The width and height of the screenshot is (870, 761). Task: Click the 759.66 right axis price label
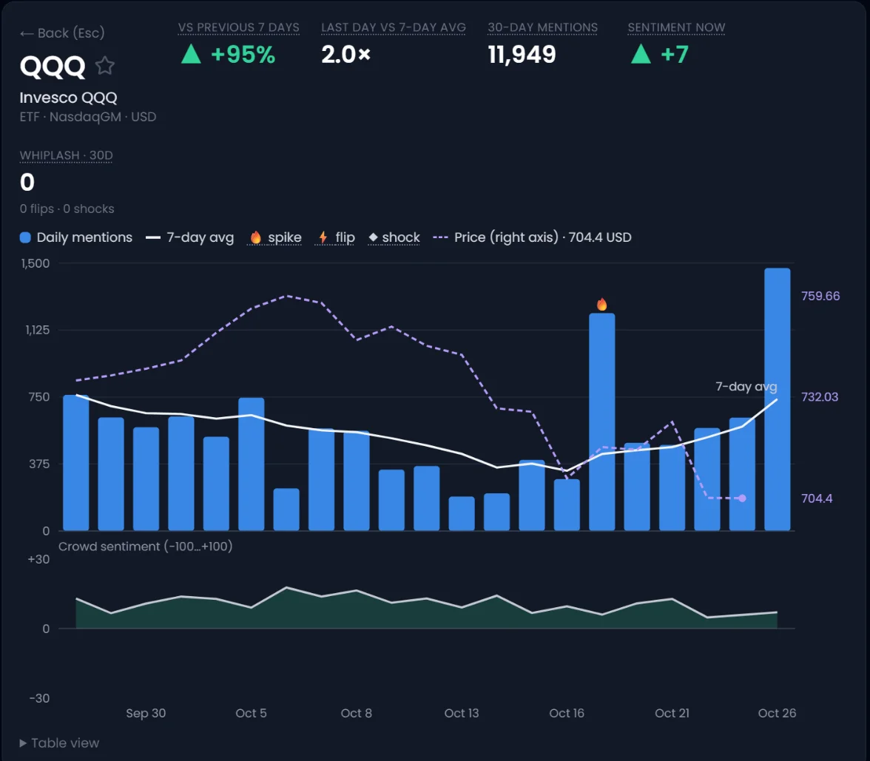(x=820, y=296)
